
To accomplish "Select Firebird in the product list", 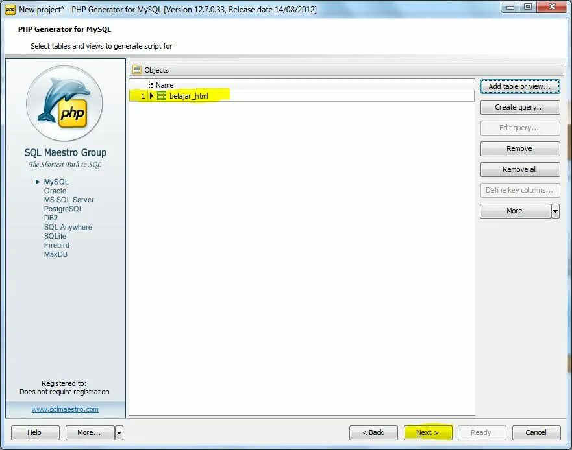I will [x=56, y=246].
